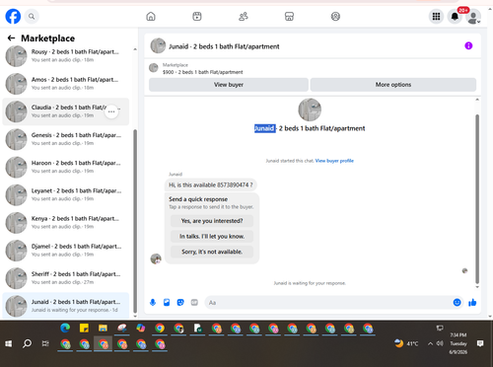Open the weather widget showing 41°C
493x367 pixels.
pyautogui.click(x=406, y=343)
